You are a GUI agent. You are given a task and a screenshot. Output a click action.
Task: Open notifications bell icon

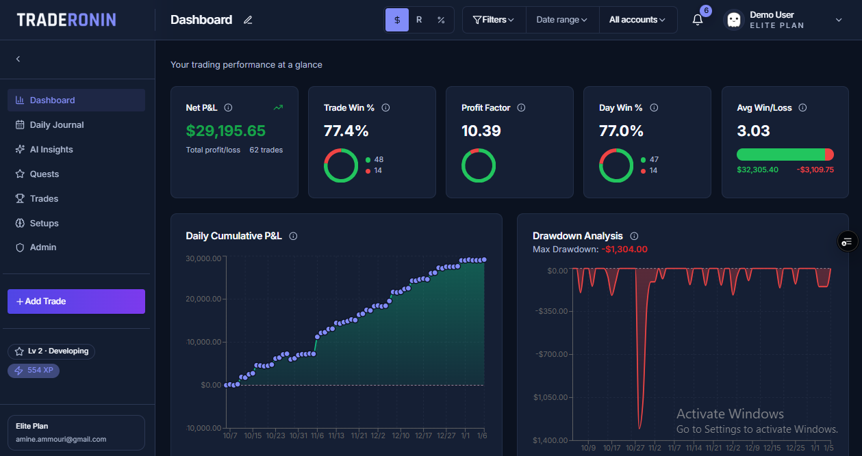coord(698,20)
